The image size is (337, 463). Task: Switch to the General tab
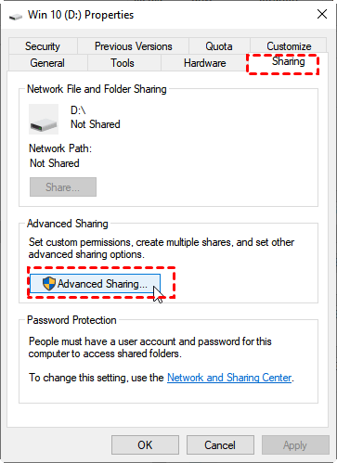click(x=47, y=63)
